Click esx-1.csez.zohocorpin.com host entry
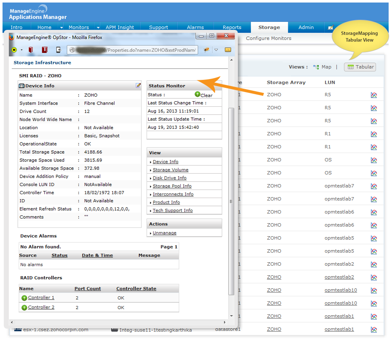The height and width of the screenshot is (343, 392). [56, 330]
